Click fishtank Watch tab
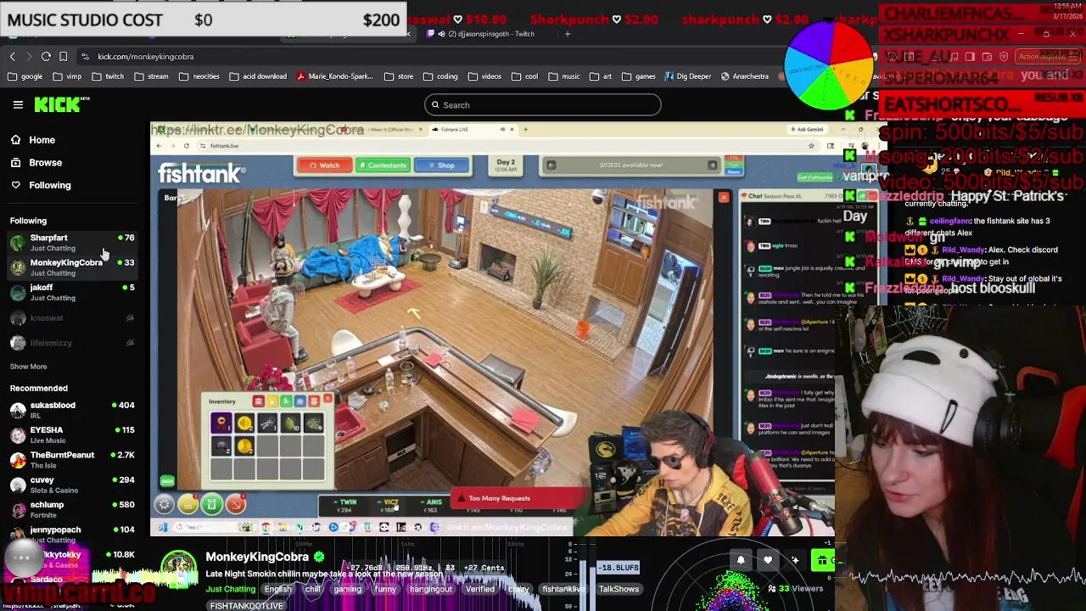The width and height of the screenshot is (1086, 611). [x=324, y=165]
